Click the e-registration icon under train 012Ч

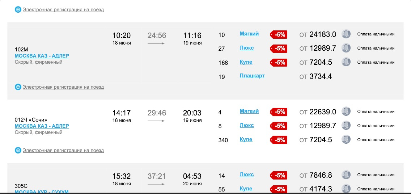click(x=18, y=150)
